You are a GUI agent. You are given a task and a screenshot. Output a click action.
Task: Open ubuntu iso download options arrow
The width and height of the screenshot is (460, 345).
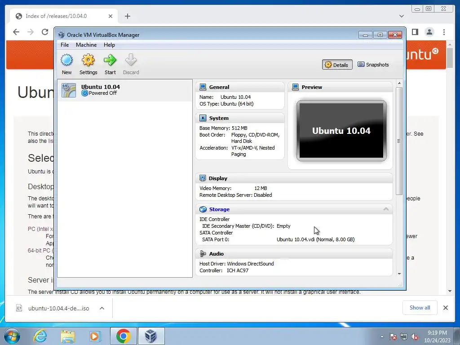102,308
